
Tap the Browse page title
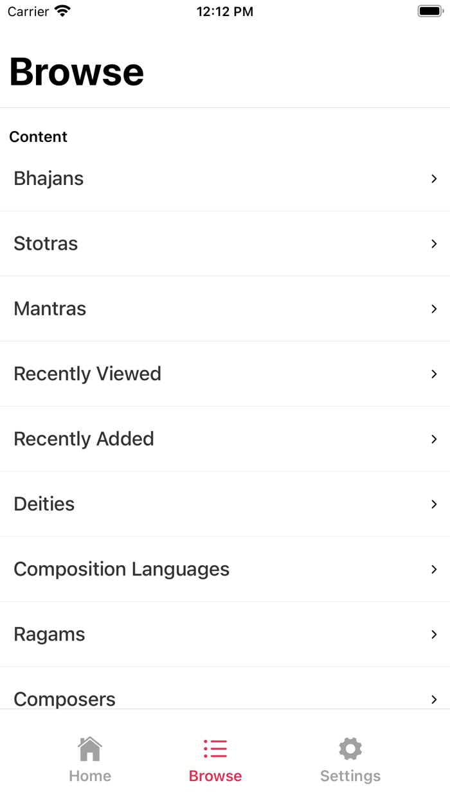point(76,71)
